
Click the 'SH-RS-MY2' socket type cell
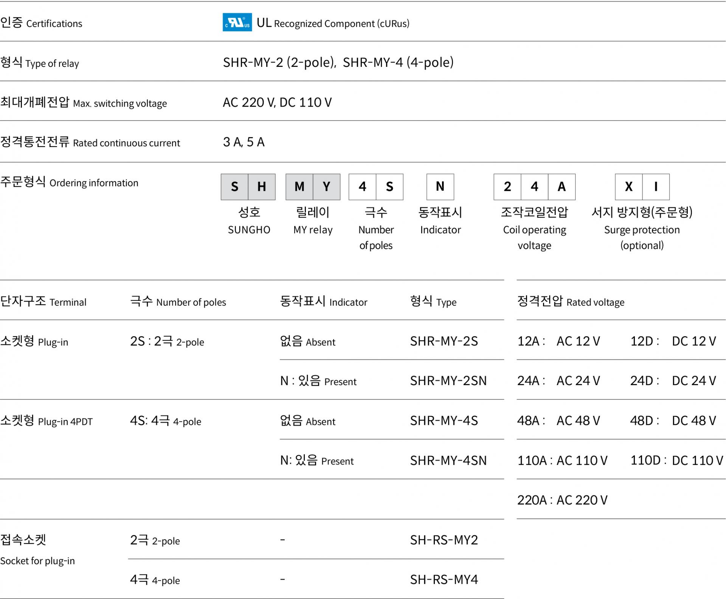(x=444, y=540)
